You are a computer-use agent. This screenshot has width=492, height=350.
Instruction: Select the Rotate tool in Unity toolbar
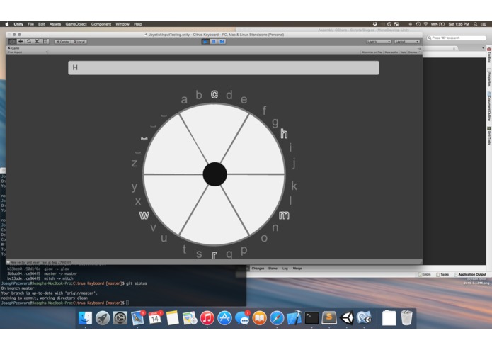(x=29, y=41)
